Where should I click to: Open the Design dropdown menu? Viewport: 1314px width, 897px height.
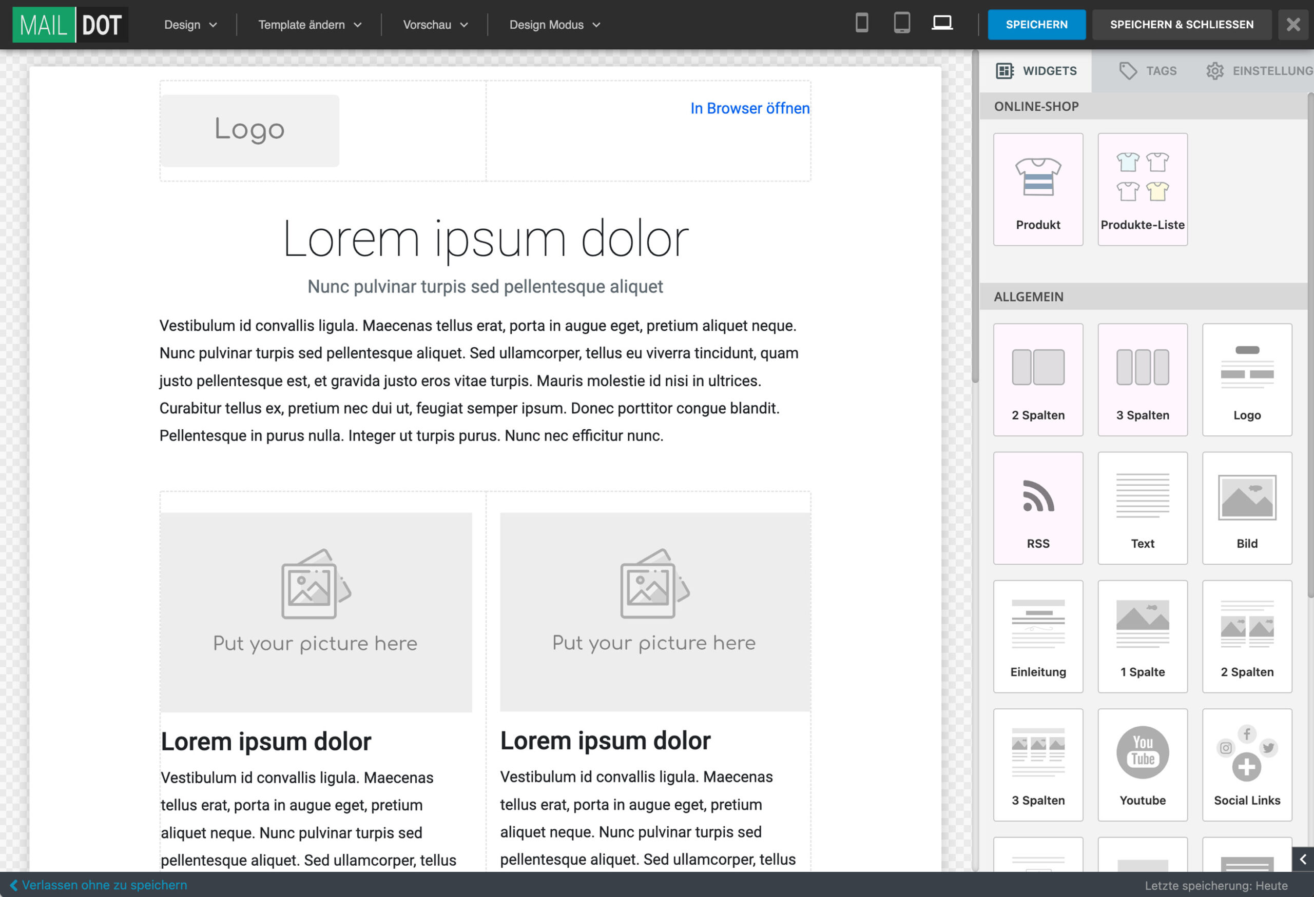point(190,25)
